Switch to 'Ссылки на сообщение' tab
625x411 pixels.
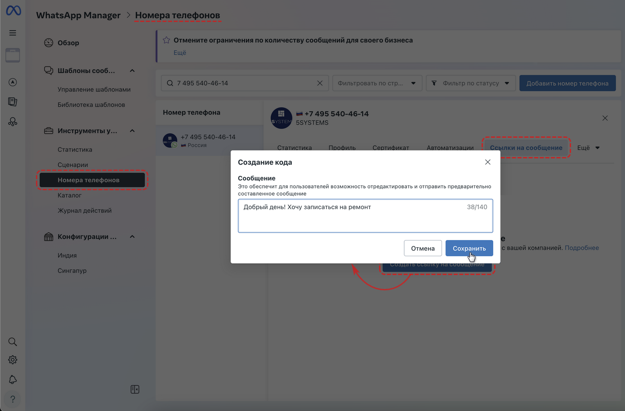pyautogui.click(x=526, y=148)
